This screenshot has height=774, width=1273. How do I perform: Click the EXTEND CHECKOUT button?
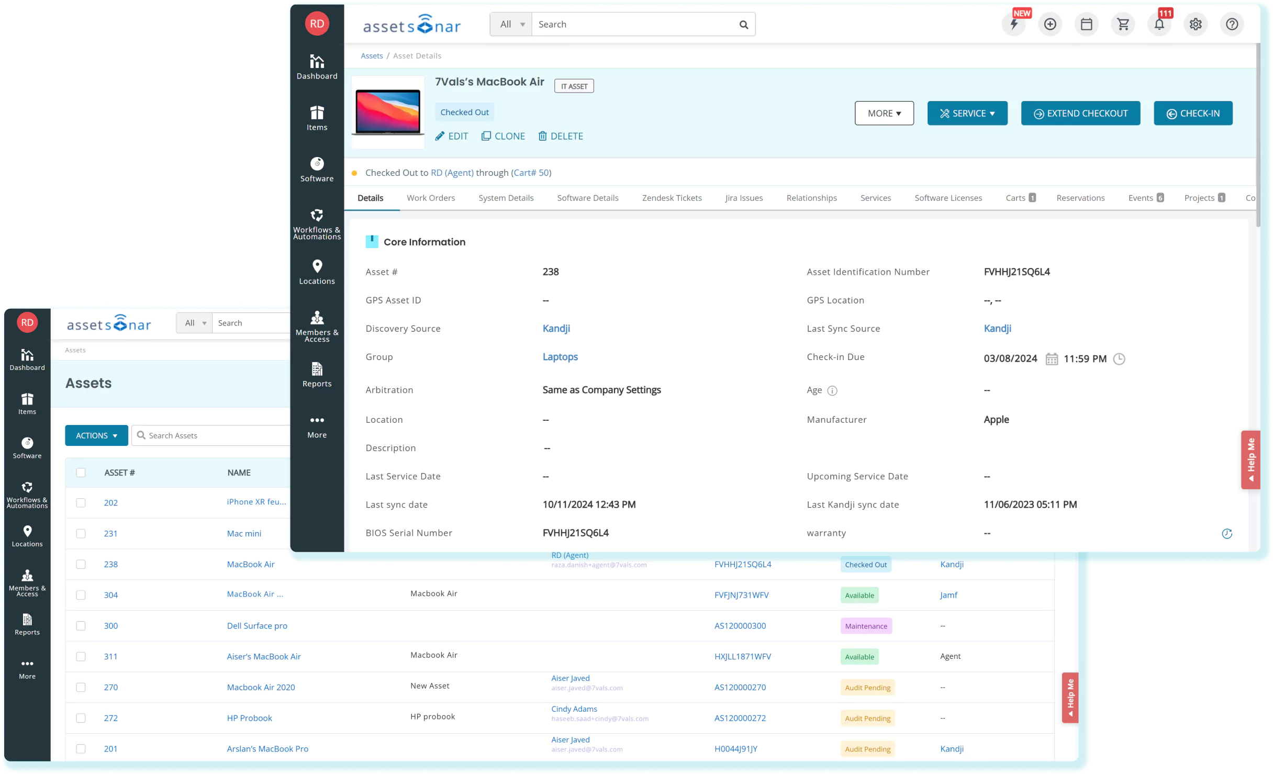(x=1080, y=113)
